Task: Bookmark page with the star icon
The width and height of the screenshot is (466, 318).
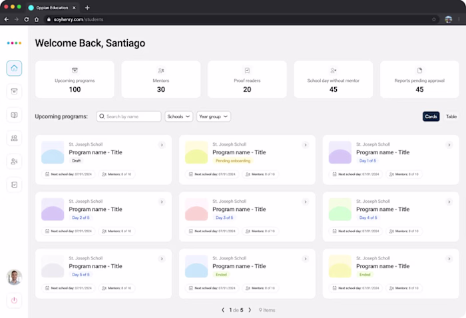Action: pyautogui.click(x=434, y=19)
